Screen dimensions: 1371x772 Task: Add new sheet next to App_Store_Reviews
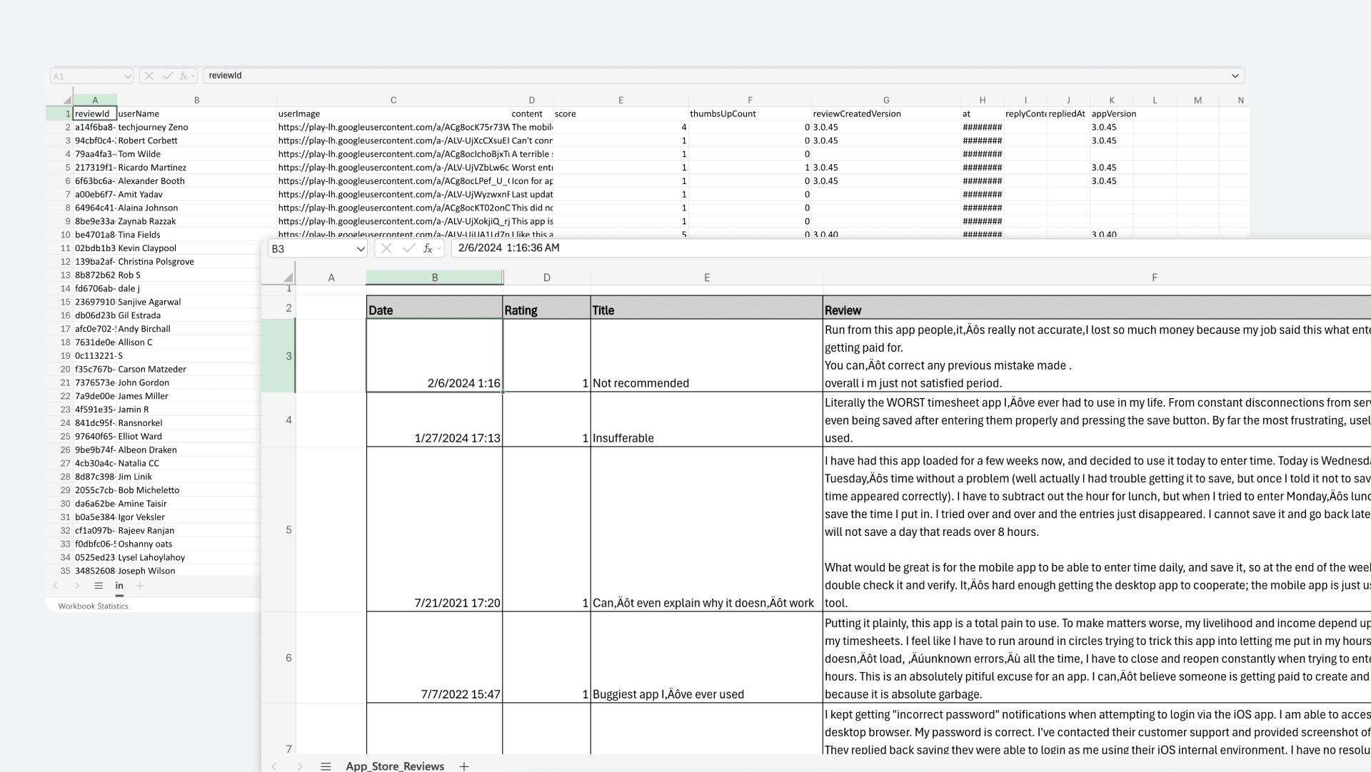[464, 766]
